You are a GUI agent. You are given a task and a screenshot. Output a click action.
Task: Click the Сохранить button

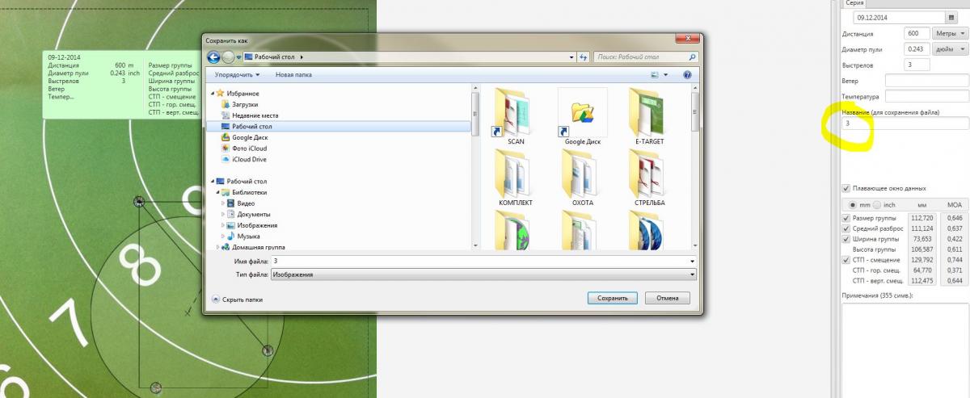(x=613, y=298)
